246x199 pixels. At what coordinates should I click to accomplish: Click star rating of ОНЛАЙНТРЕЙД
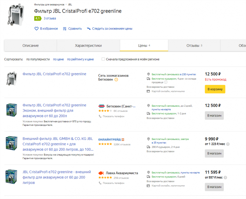(105, 144)
